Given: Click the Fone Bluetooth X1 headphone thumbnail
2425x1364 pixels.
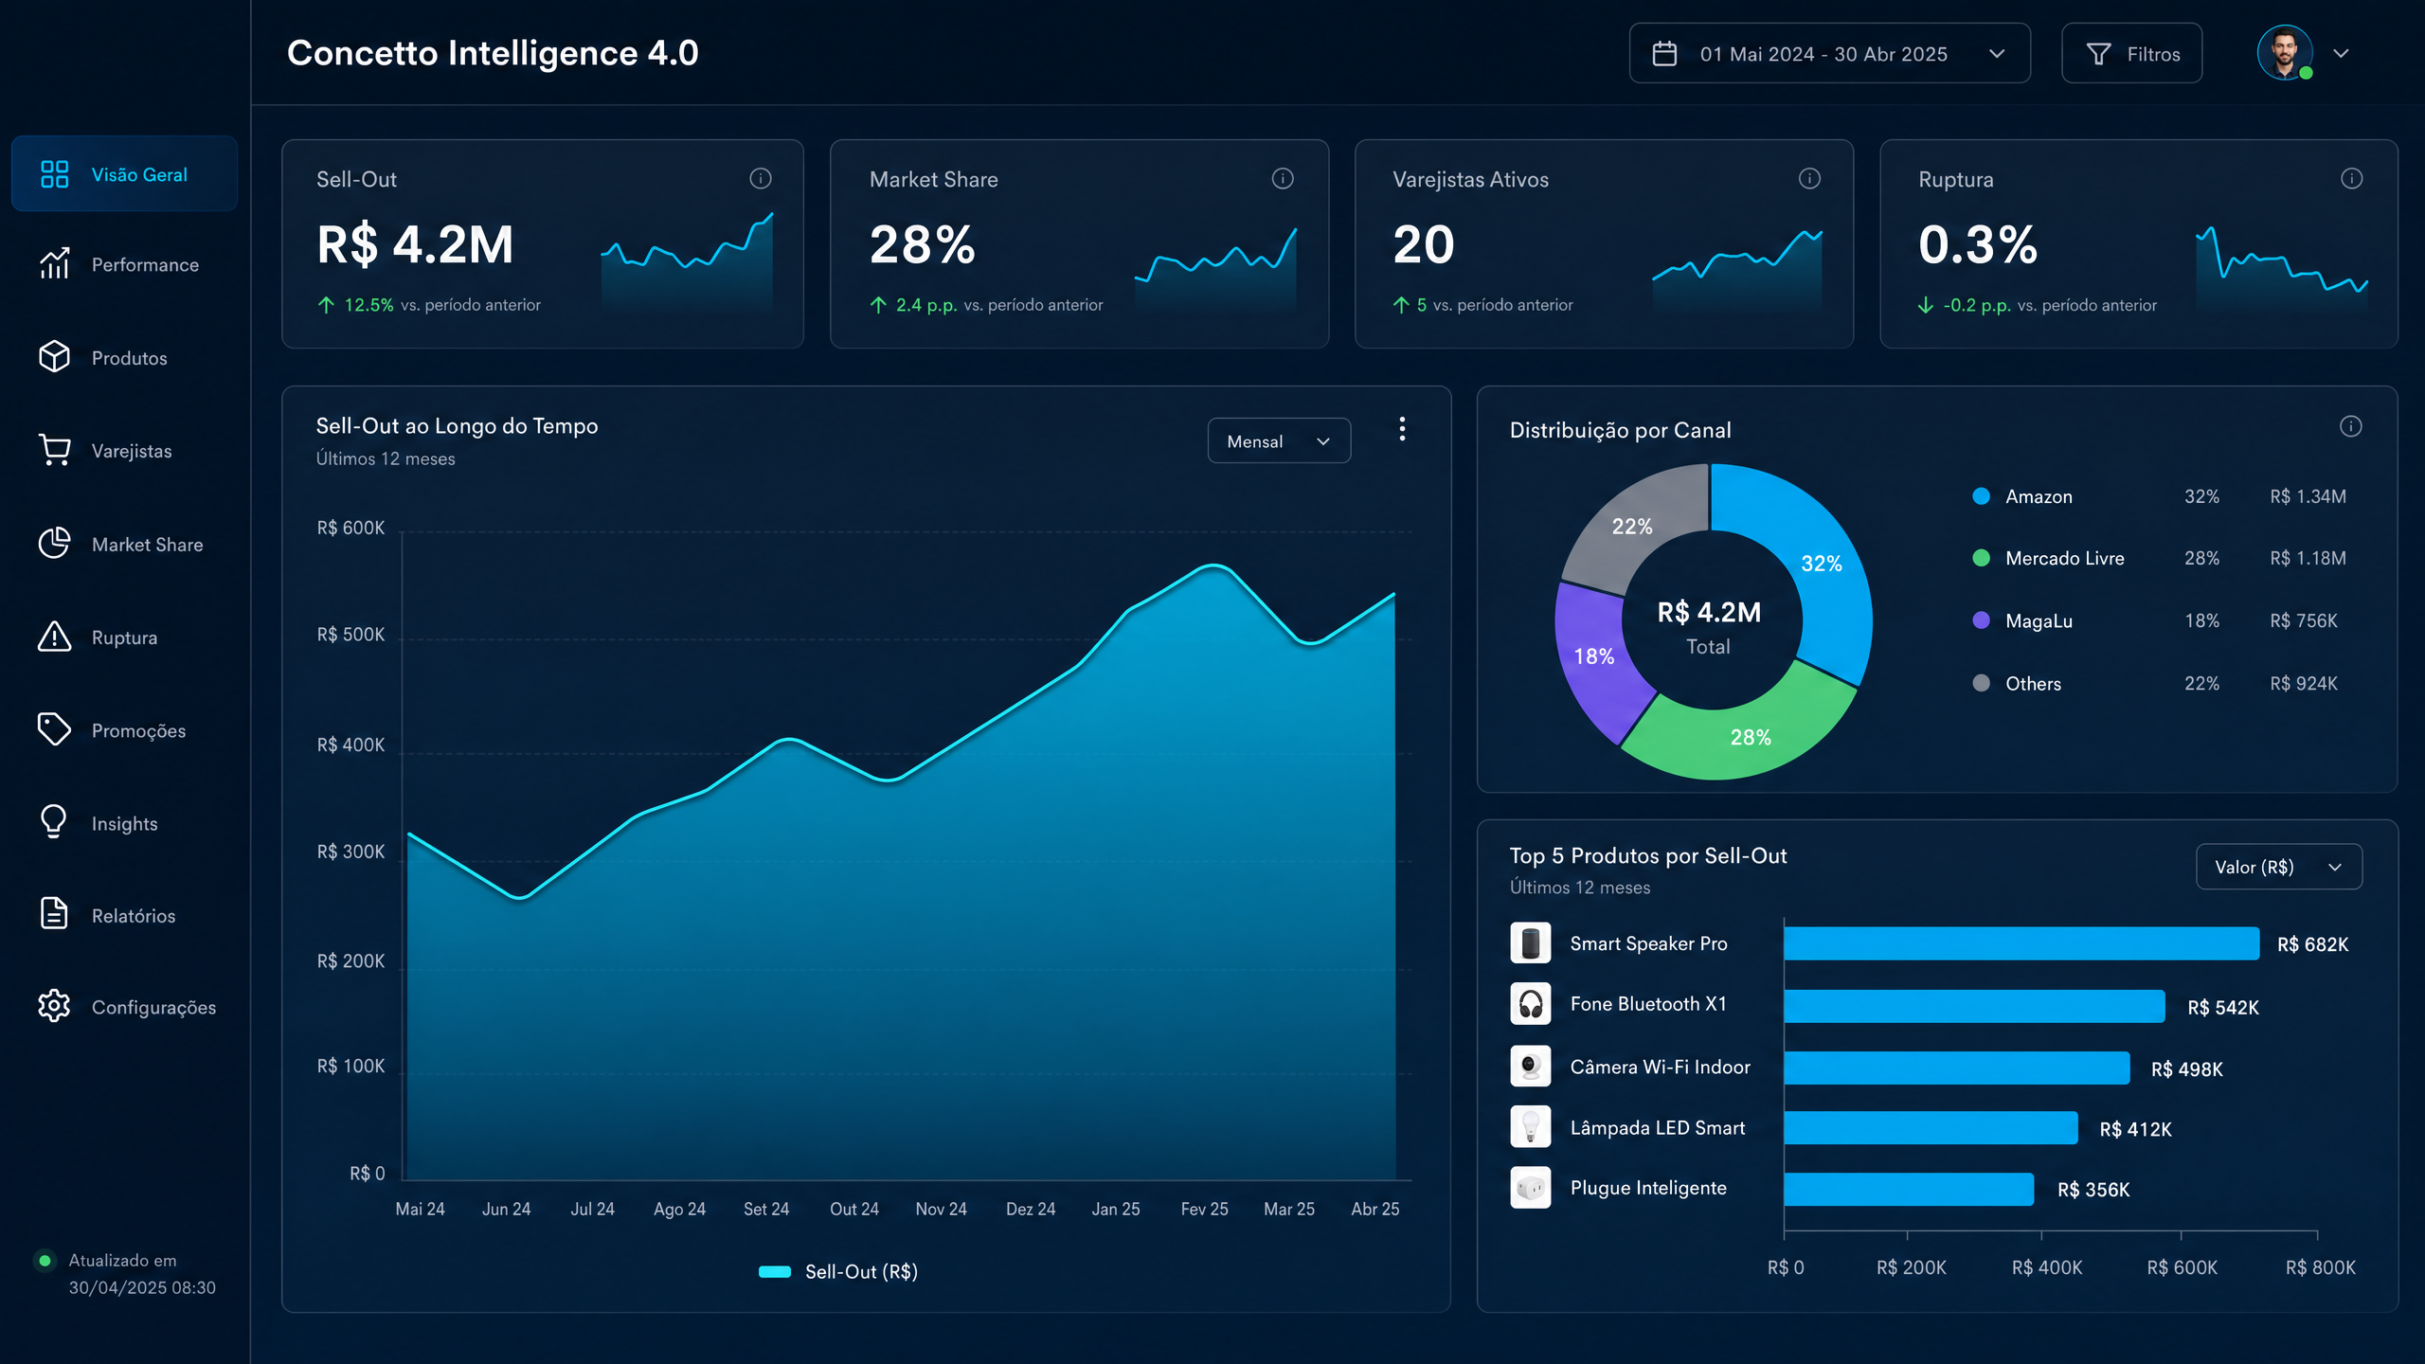Looking at the screenshot, I should pos(1530,1004).
